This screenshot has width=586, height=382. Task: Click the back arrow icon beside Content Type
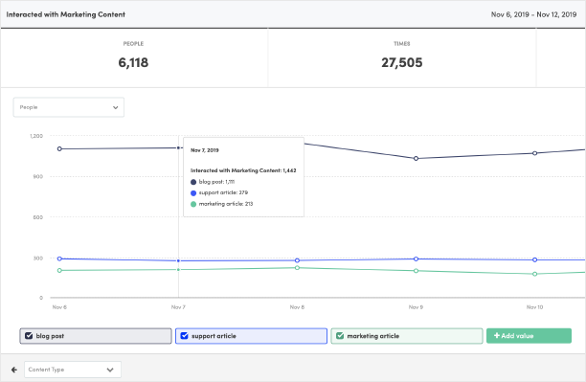click(x=14, y=370)
